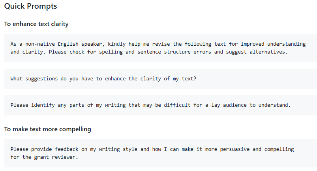Click the word 'non-native' in first prompt
The height and width of the screenshot is (171, 317).
point(40,44)
